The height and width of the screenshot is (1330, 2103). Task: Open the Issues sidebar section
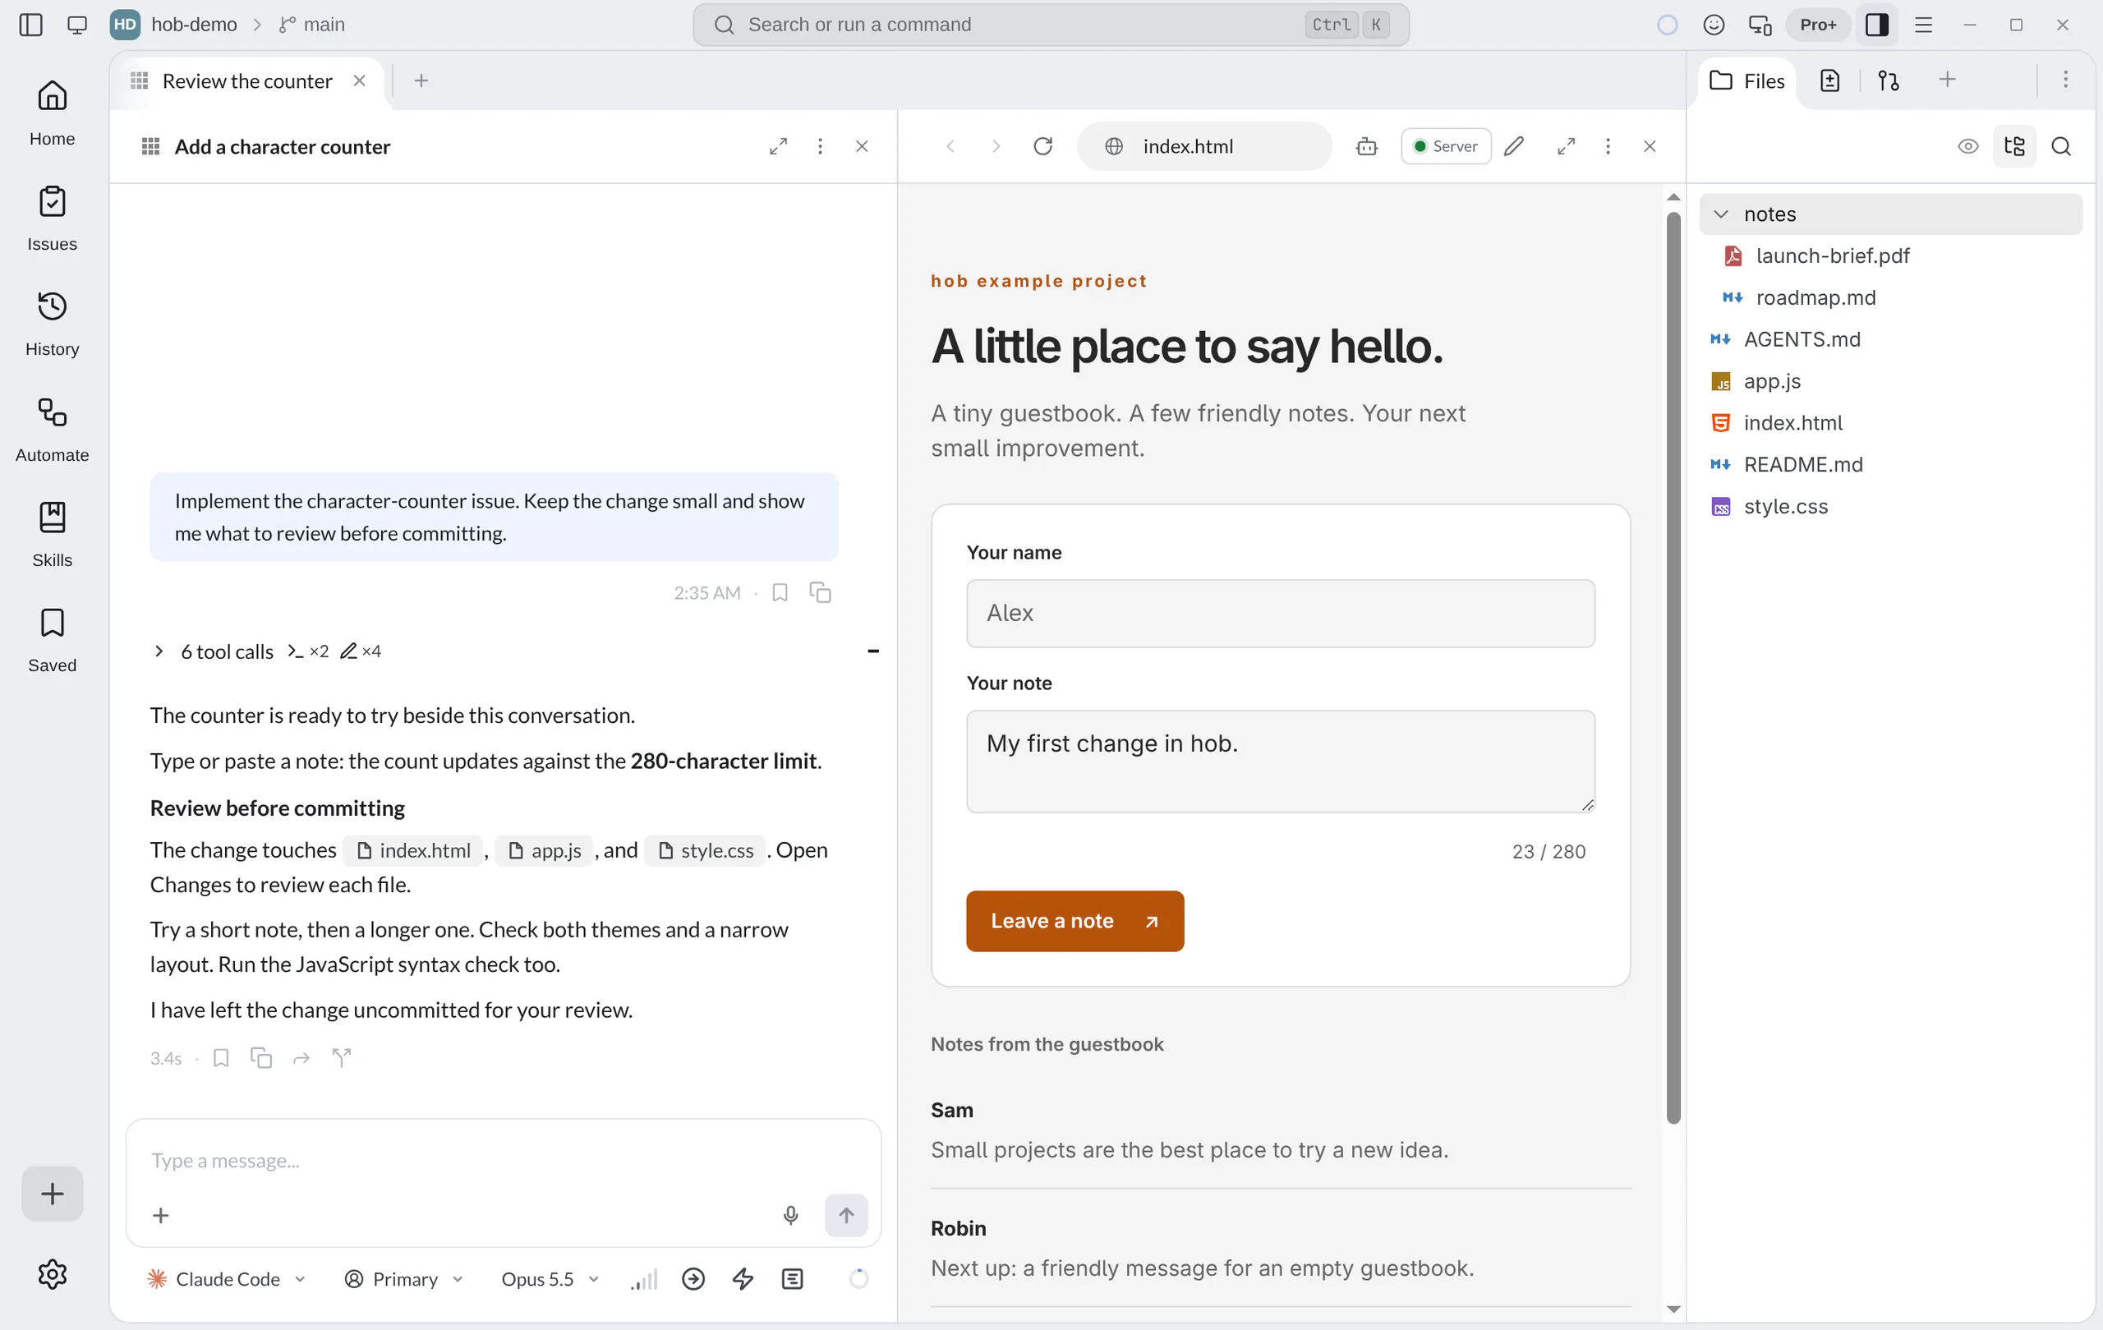coord(52,219)
